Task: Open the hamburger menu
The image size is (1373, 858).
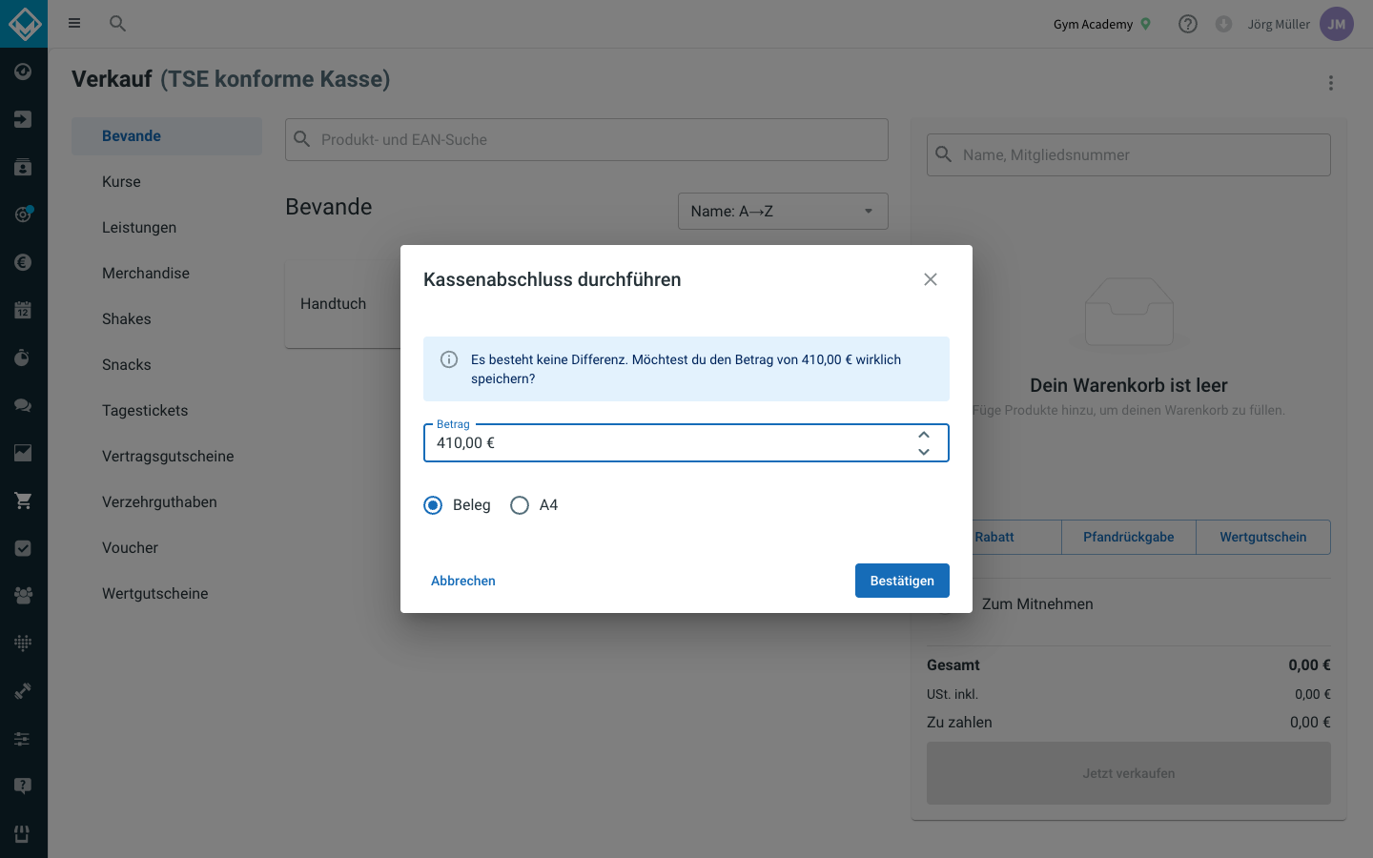Action: 74,24
